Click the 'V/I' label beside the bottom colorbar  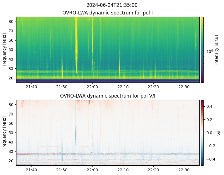[219, 132]
